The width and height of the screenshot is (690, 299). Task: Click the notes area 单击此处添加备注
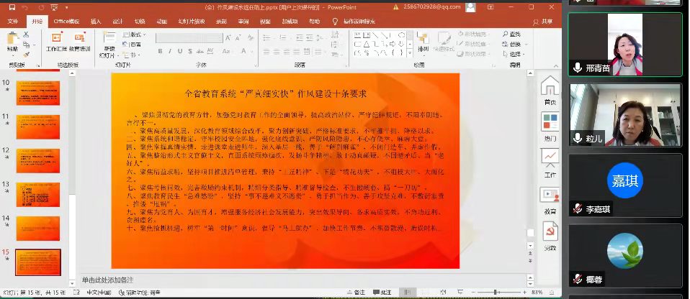(x=107, y=280)
